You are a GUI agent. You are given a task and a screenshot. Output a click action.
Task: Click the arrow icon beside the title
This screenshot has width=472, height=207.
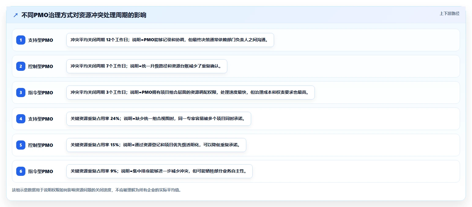click(x=16, y=15)
